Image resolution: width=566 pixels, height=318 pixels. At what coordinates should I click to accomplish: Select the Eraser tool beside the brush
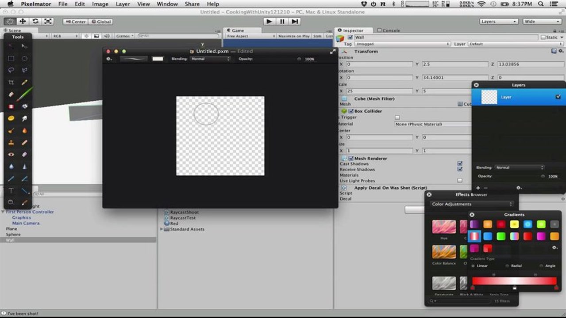(x=11, y=94)
